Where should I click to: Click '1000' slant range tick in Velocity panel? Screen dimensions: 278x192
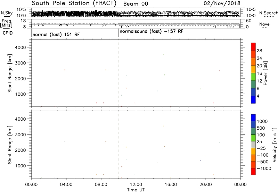pos(21,166)
